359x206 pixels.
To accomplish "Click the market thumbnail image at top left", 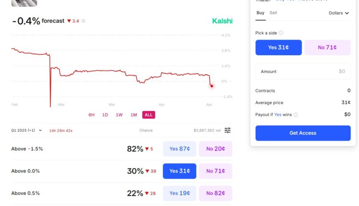I will click(24, 2).
